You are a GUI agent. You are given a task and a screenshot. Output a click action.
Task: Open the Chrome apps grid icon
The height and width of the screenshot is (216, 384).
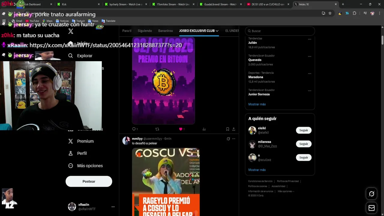(x=4, y=21)
